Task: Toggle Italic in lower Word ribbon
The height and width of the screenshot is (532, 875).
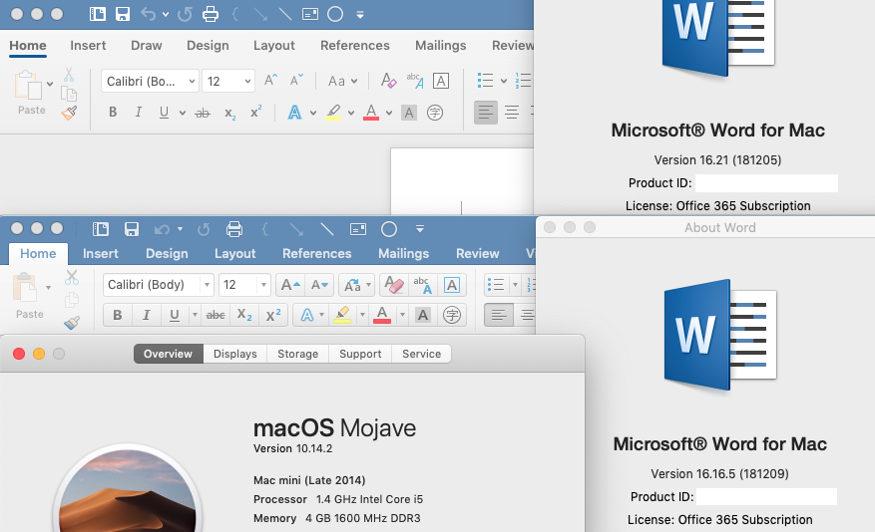Action: (147, 315)
